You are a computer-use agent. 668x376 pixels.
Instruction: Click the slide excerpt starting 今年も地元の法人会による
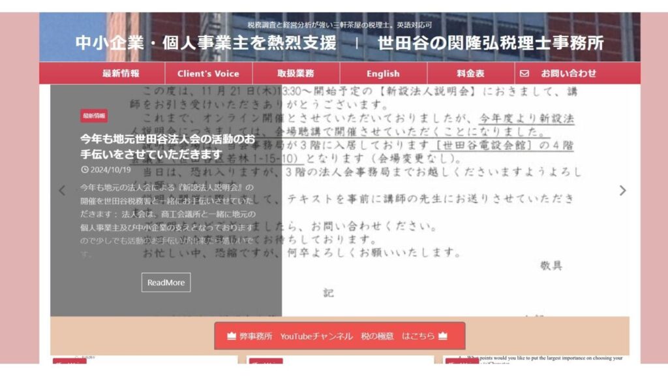166,220
